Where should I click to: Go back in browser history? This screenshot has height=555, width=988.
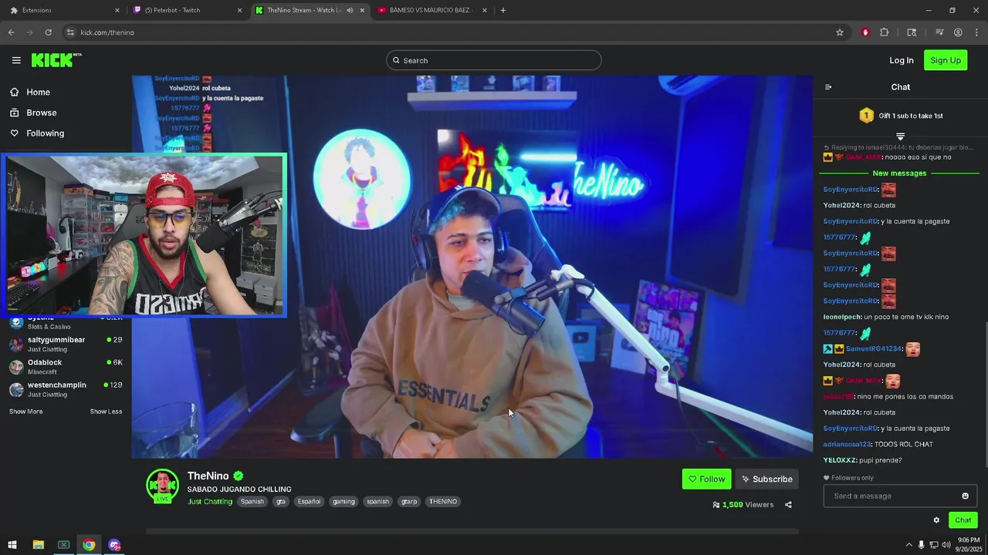[x=11, y=32]
